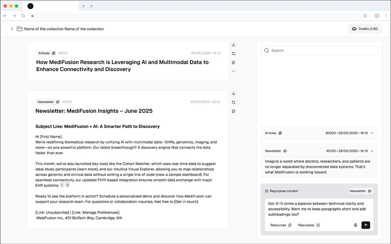Click the MediFusion Inc. address line
The image size is (391, 244).
[x=79, y=218]
